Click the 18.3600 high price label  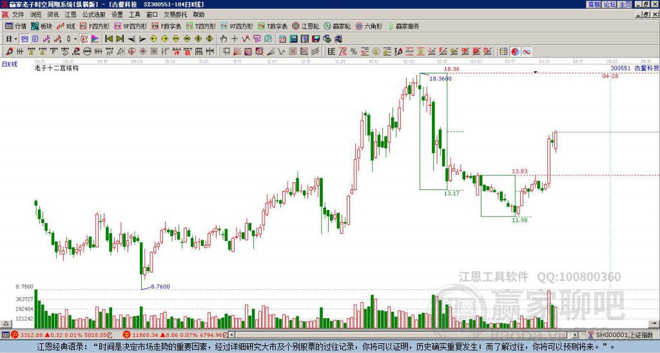(440, 79)
